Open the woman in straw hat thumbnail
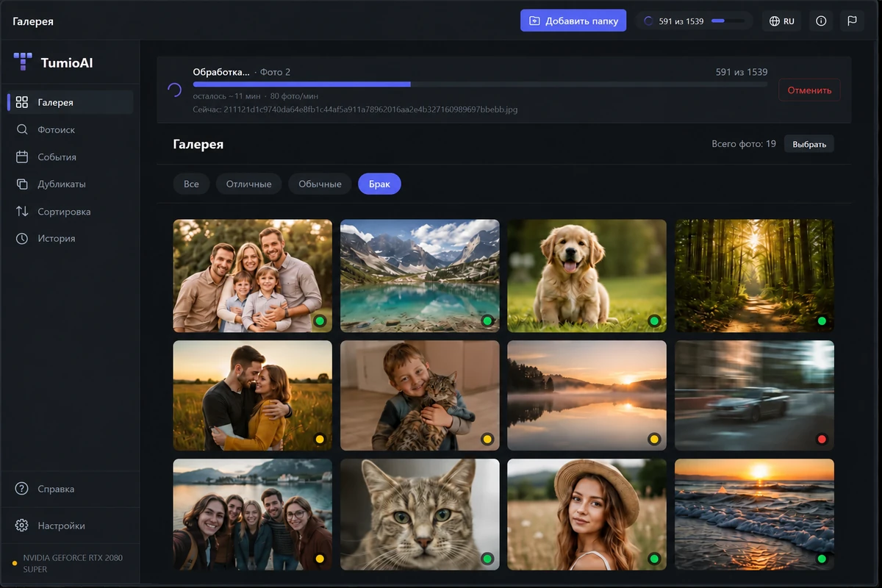 587,514
